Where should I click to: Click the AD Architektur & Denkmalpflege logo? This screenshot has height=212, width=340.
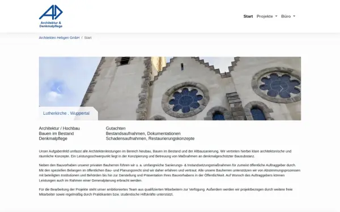[51, 16]
